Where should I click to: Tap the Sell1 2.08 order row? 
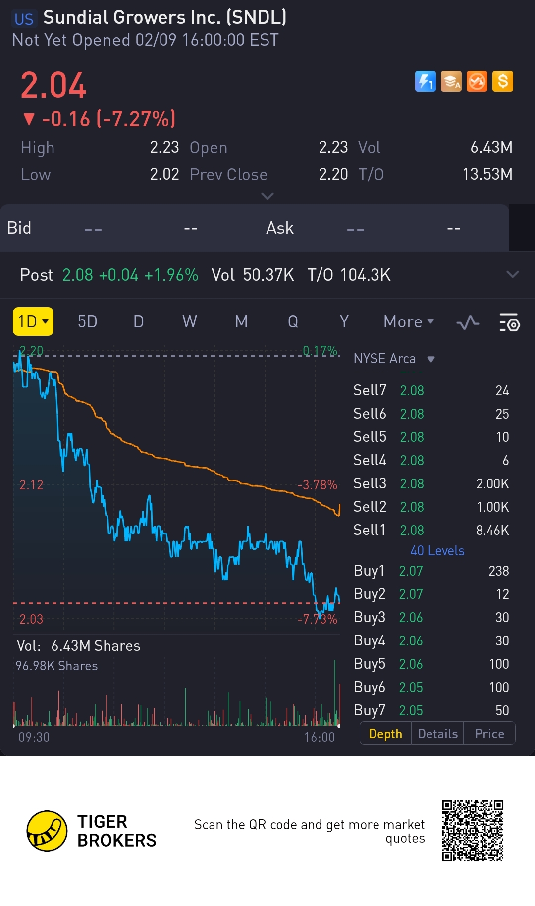pos(431,530)
